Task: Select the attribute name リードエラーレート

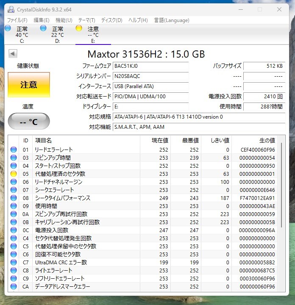Action: (54, 150)
